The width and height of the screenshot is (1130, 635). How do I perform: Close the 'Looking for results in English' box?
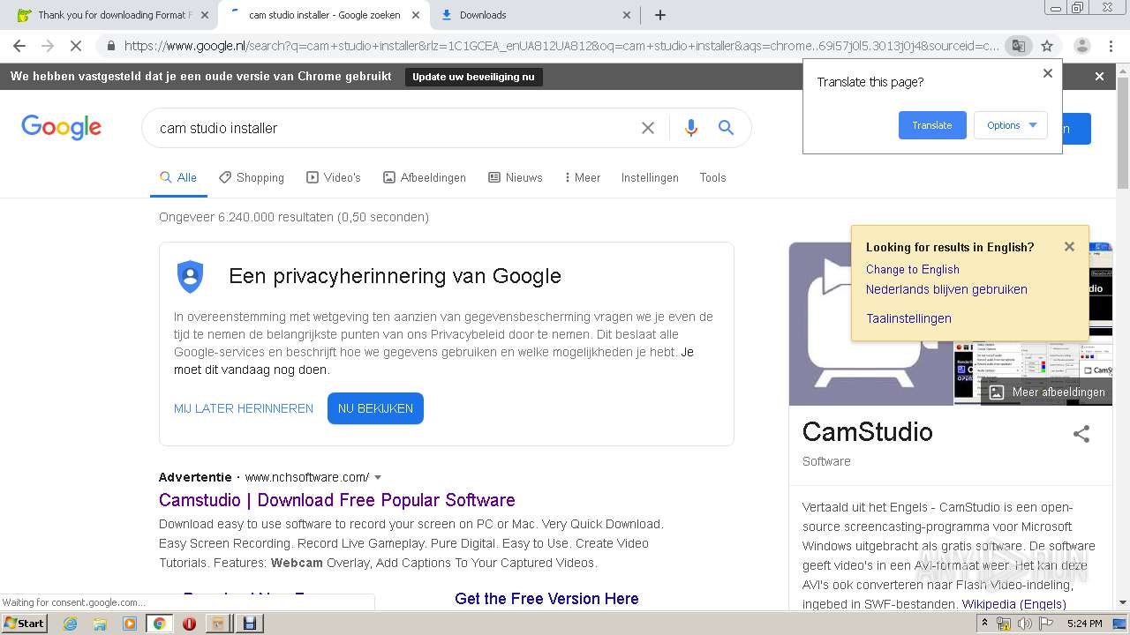(x=1069, y=247)
